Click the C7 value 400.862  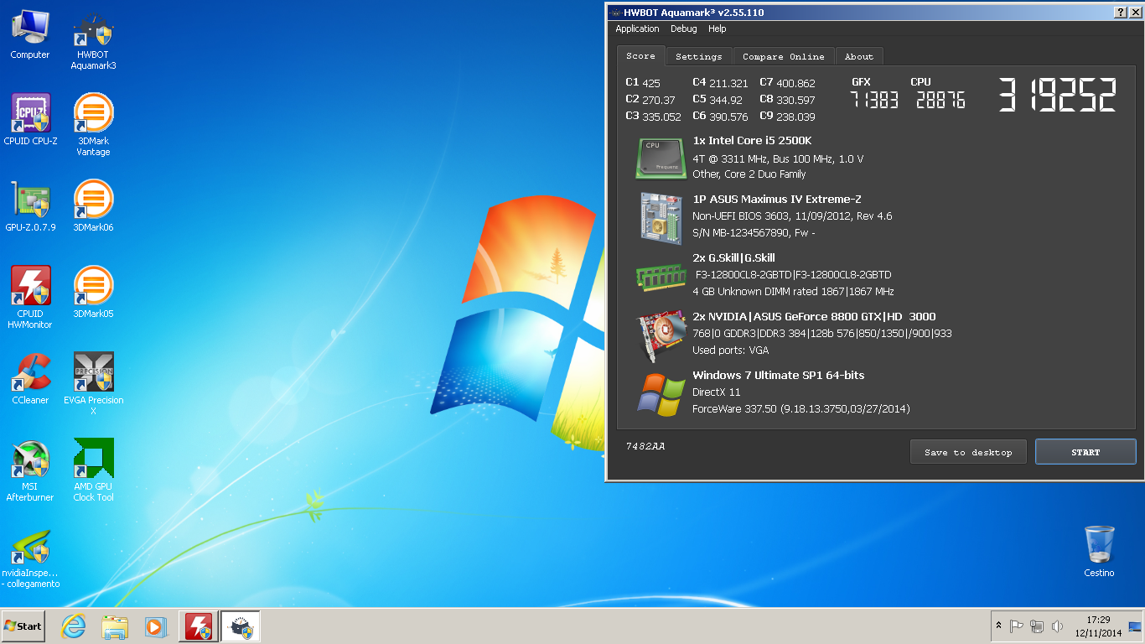[x=795, y=84]
